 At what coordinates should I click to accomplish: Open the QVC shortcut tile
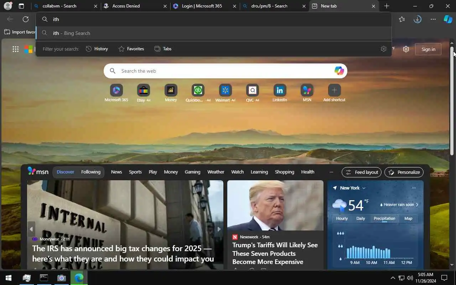(253, 93)
